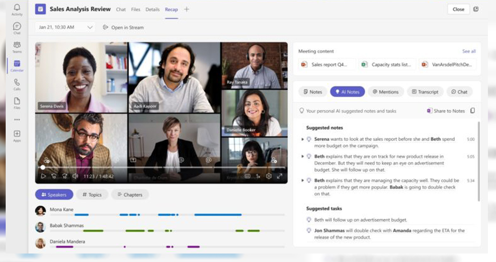Click Serena Davis's video tile
The height and width of the screenshot is (262, 496).
pyautogui.click(x=81, y=77)
